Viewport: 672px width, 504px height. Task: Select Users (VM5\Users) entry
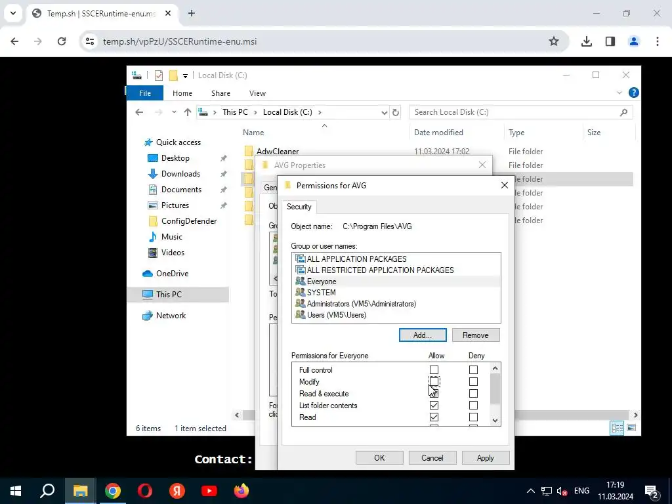tap(337, 314)
